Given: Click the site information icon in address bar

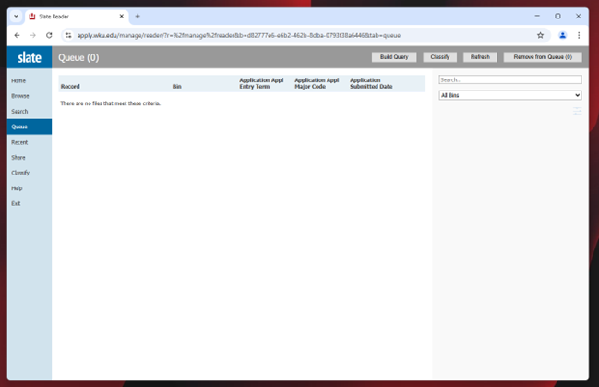Looking at the screenshot, I should 68,35.
